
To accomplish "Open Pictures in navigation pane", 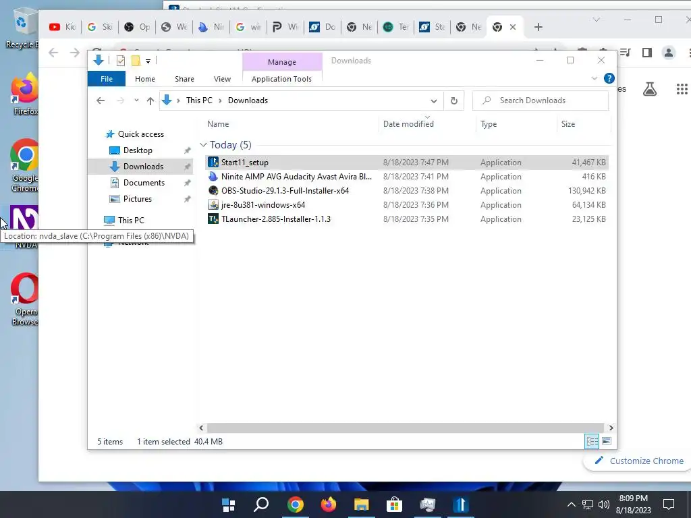I will [137, 199].
